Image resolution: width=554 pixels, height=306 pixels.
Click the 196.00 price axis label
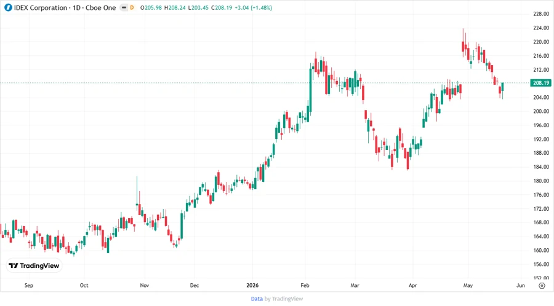541,125
